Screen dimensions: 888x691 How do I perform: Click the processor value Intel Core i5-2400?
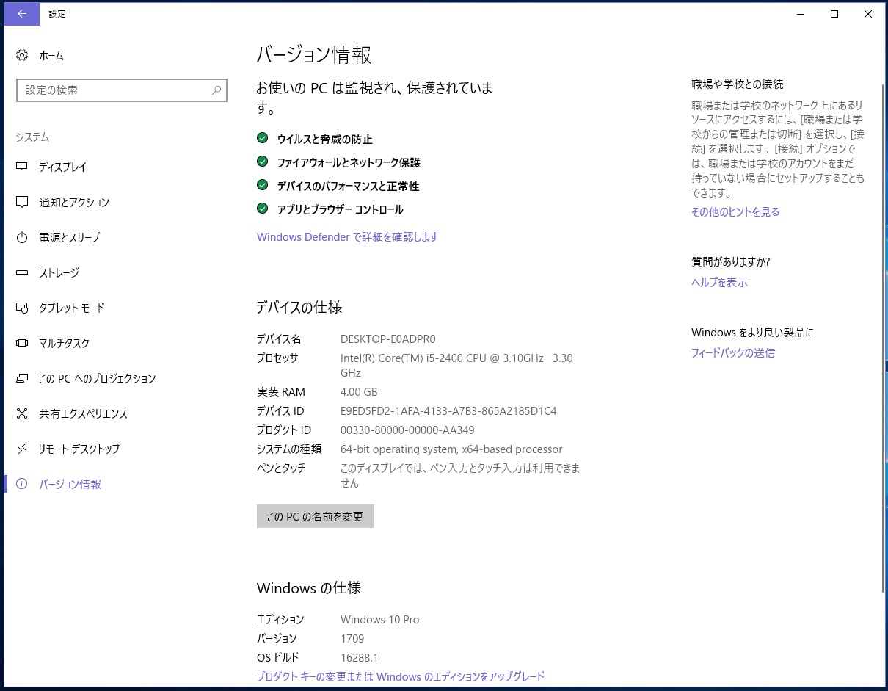[456, 366]
